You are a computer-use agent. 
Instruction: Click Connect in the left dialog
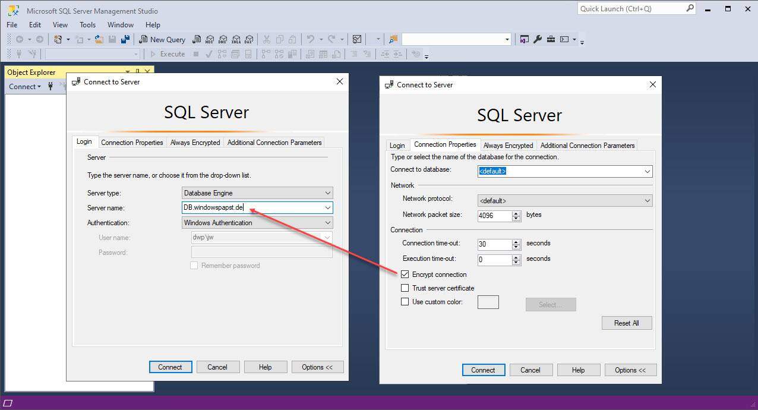pos(170,367)
